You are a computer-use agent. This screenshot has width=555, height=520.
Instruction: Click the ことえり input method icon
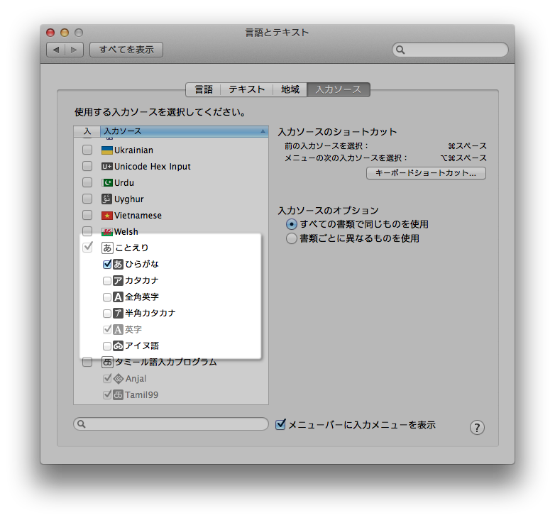coord(107,248)
